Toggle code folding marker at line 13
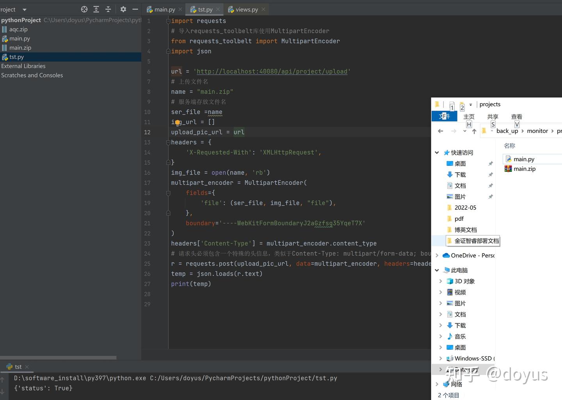Image resolution: width=562 pixels, height=400 pixels. pos(168,143)
